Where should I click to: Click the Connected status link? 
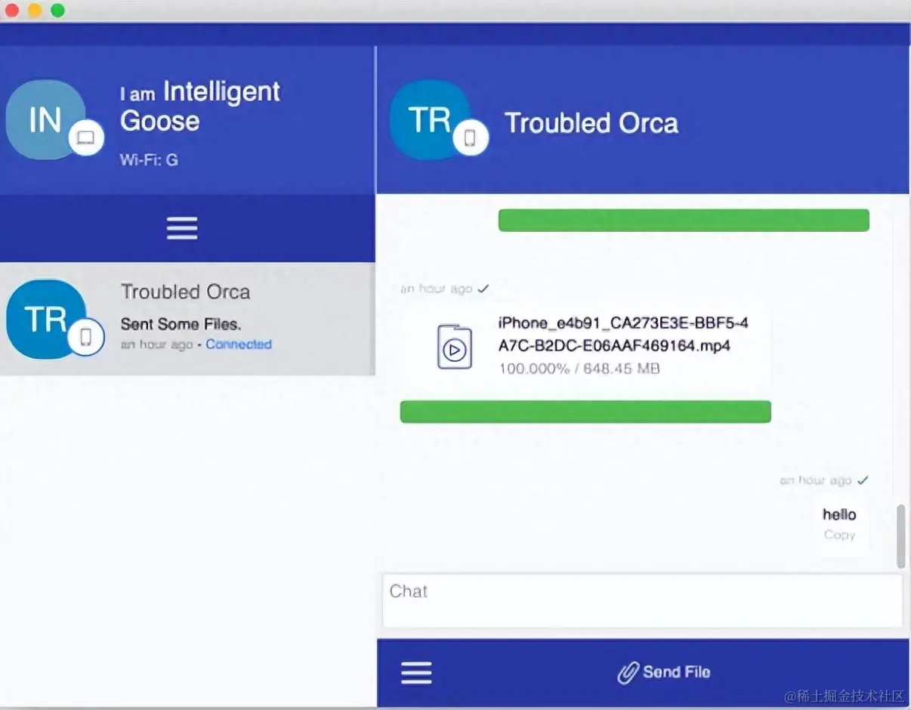click(239, 344)
